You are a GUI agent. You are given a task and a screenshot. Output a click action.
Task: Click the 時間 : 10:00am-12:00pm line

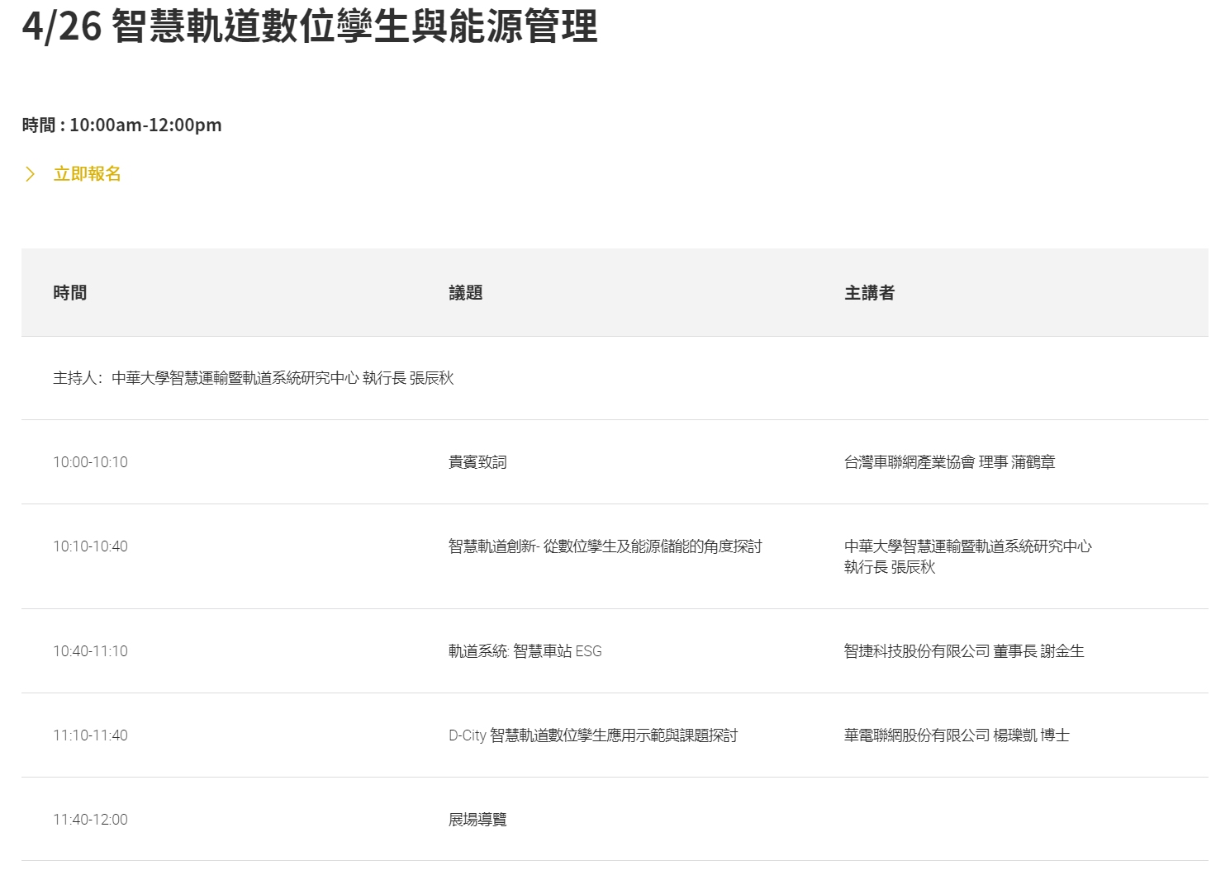coord(121,125)
